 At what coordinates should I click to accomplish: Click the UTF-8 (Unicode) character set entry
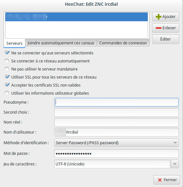112,164
